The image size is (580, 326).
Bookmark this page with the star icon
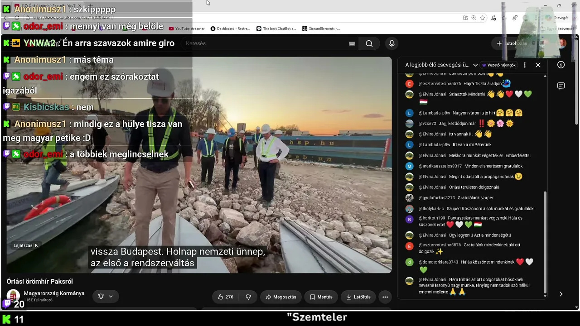pos(483,18)
